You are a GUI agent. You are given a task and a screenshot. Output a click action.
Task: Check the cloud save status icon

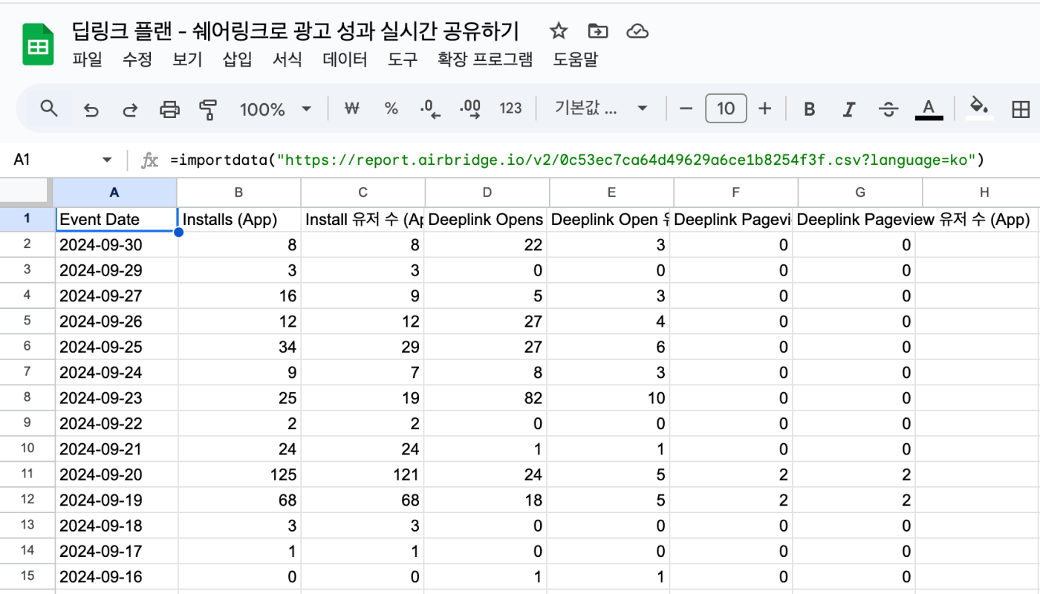pyautogui.click(x=637, y=31)
